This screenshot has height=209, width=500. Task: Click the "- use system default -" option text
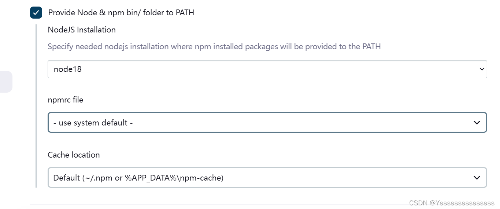(x=93, y=123)
